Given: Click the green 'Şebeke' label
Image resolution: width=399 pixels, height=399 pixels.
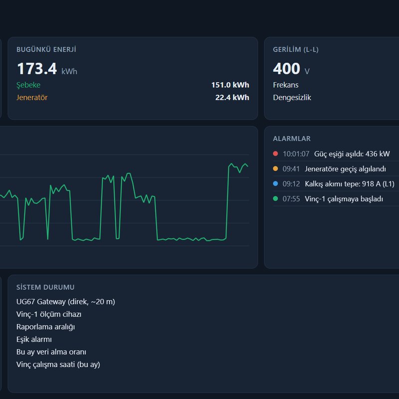Looking at the screenshot, I should click(28, 85).
